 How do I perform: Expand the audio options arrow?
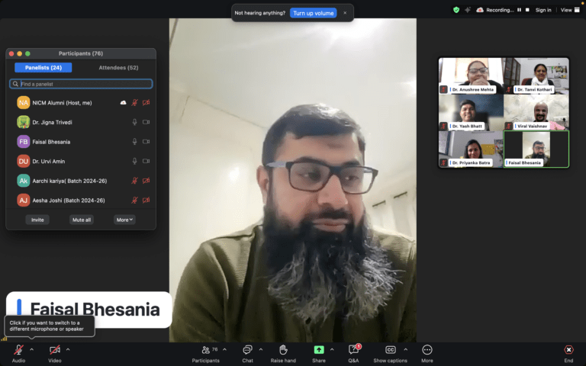point(31,349)
